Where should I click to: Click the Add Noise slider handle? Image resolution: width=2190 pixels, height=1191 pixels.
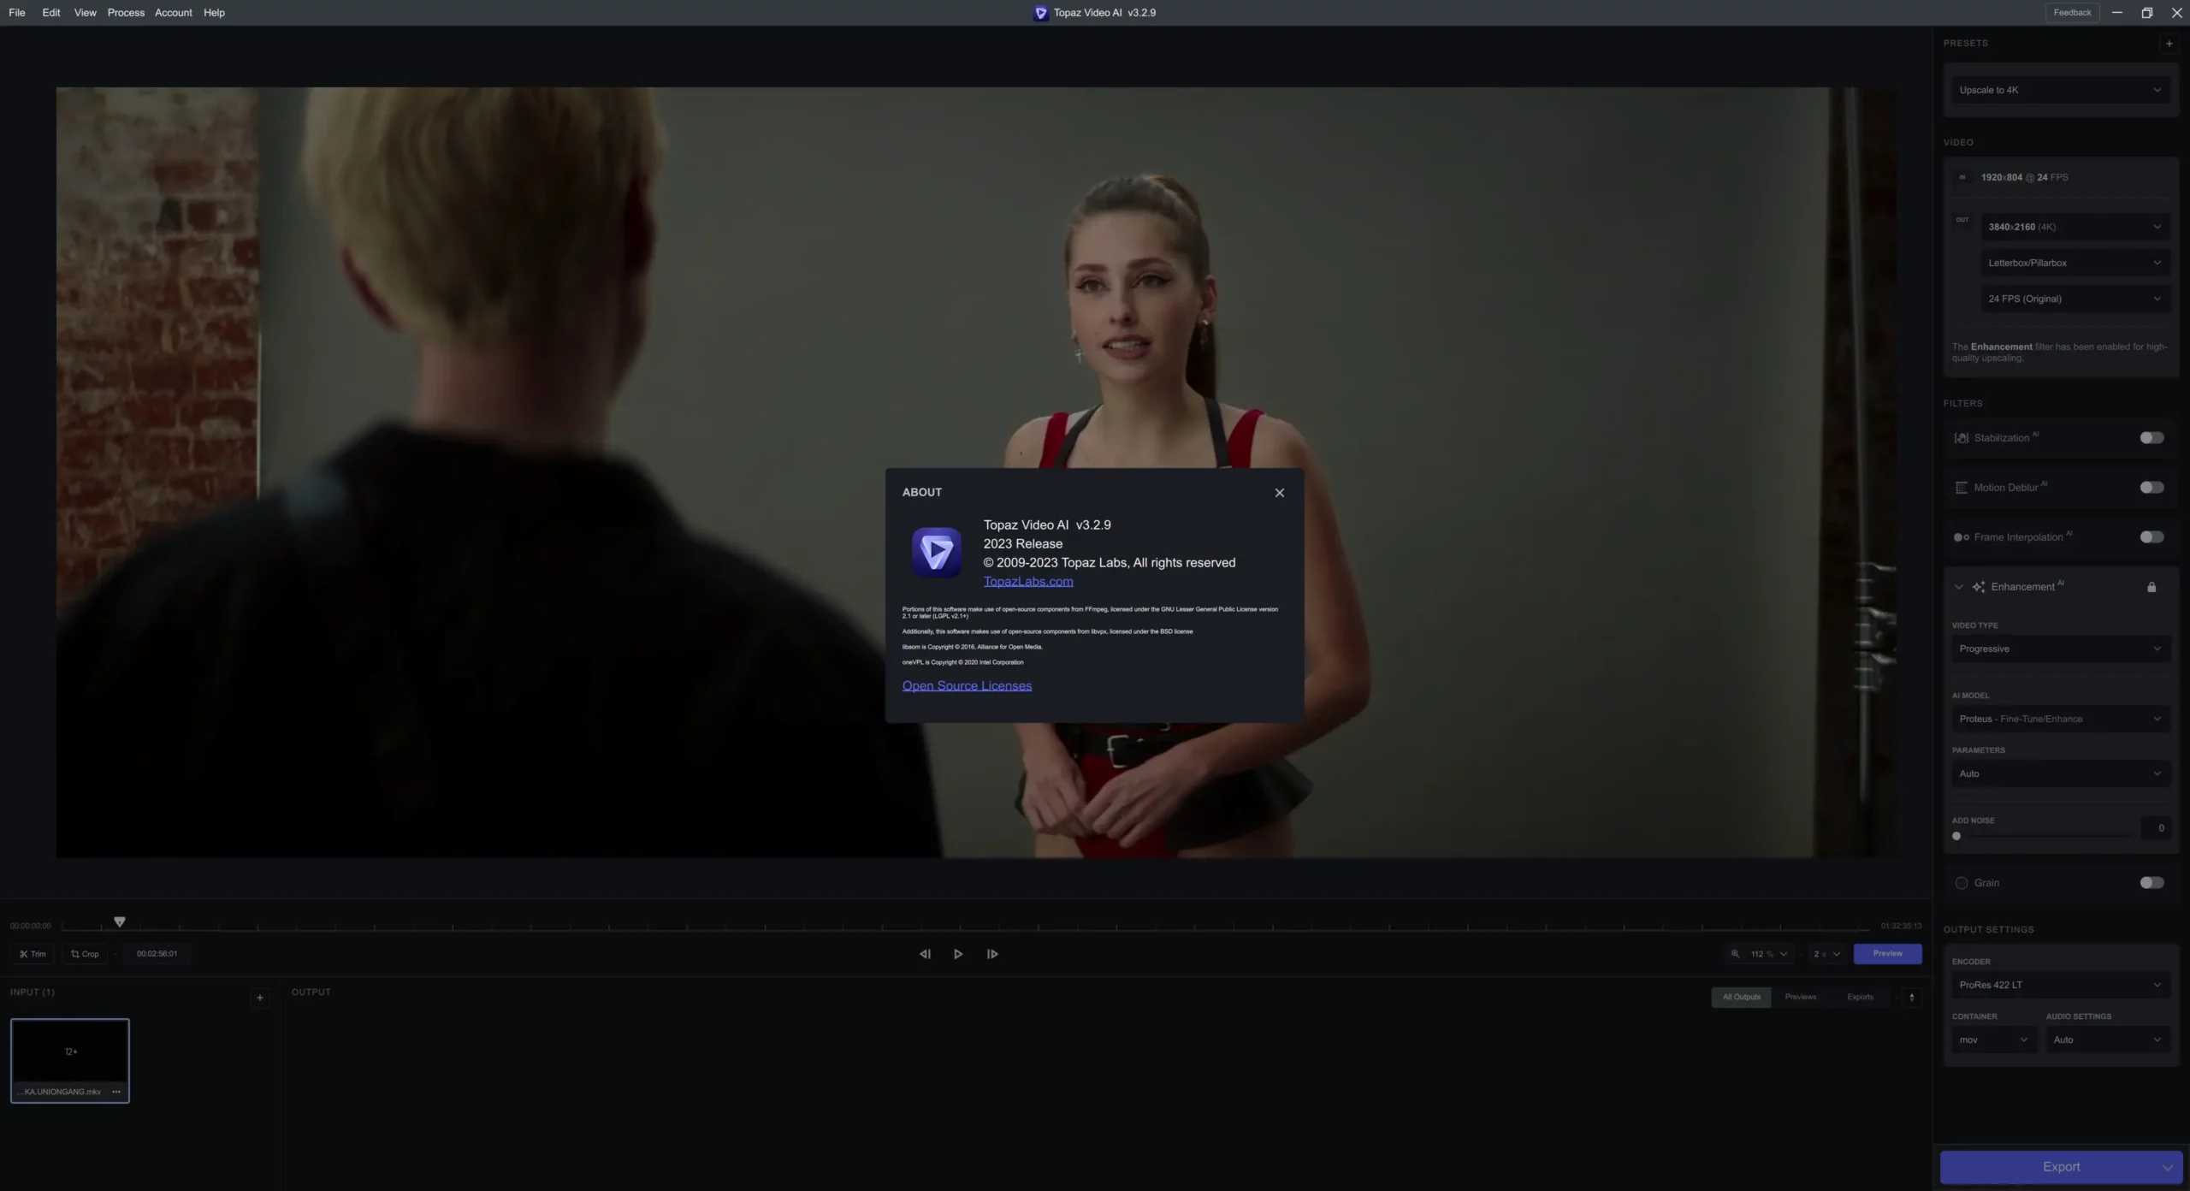(1956, 836)
